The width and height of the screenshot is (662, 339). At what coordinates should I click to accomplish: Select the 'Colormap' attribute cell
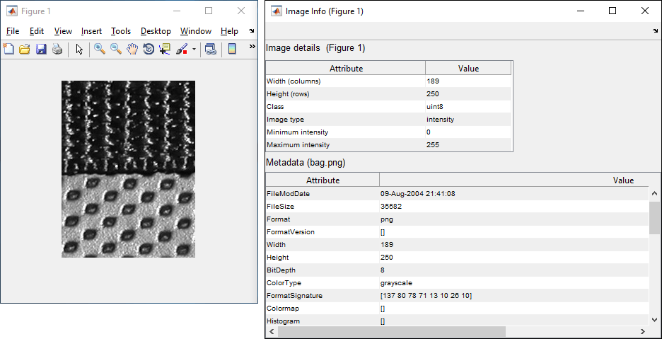pos(323,308)
